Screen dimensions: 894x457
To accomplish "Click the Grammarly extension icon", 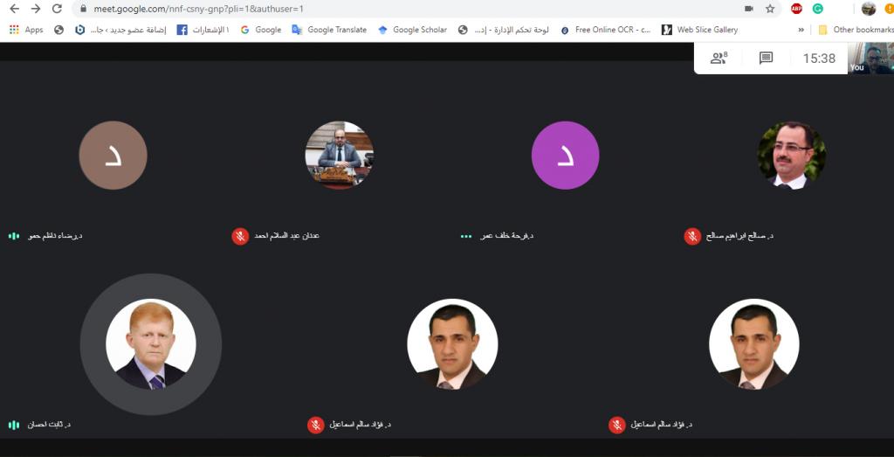I will click(817, 9).
